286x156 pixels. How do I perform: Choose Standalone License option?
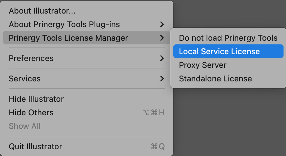(x=215, y=79)
